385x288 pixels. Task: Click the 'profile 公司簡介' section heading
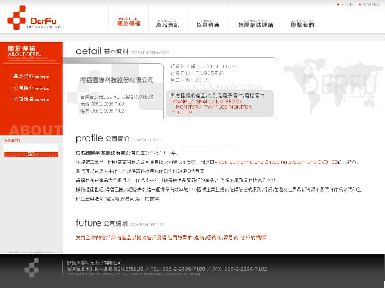[103, 138]
